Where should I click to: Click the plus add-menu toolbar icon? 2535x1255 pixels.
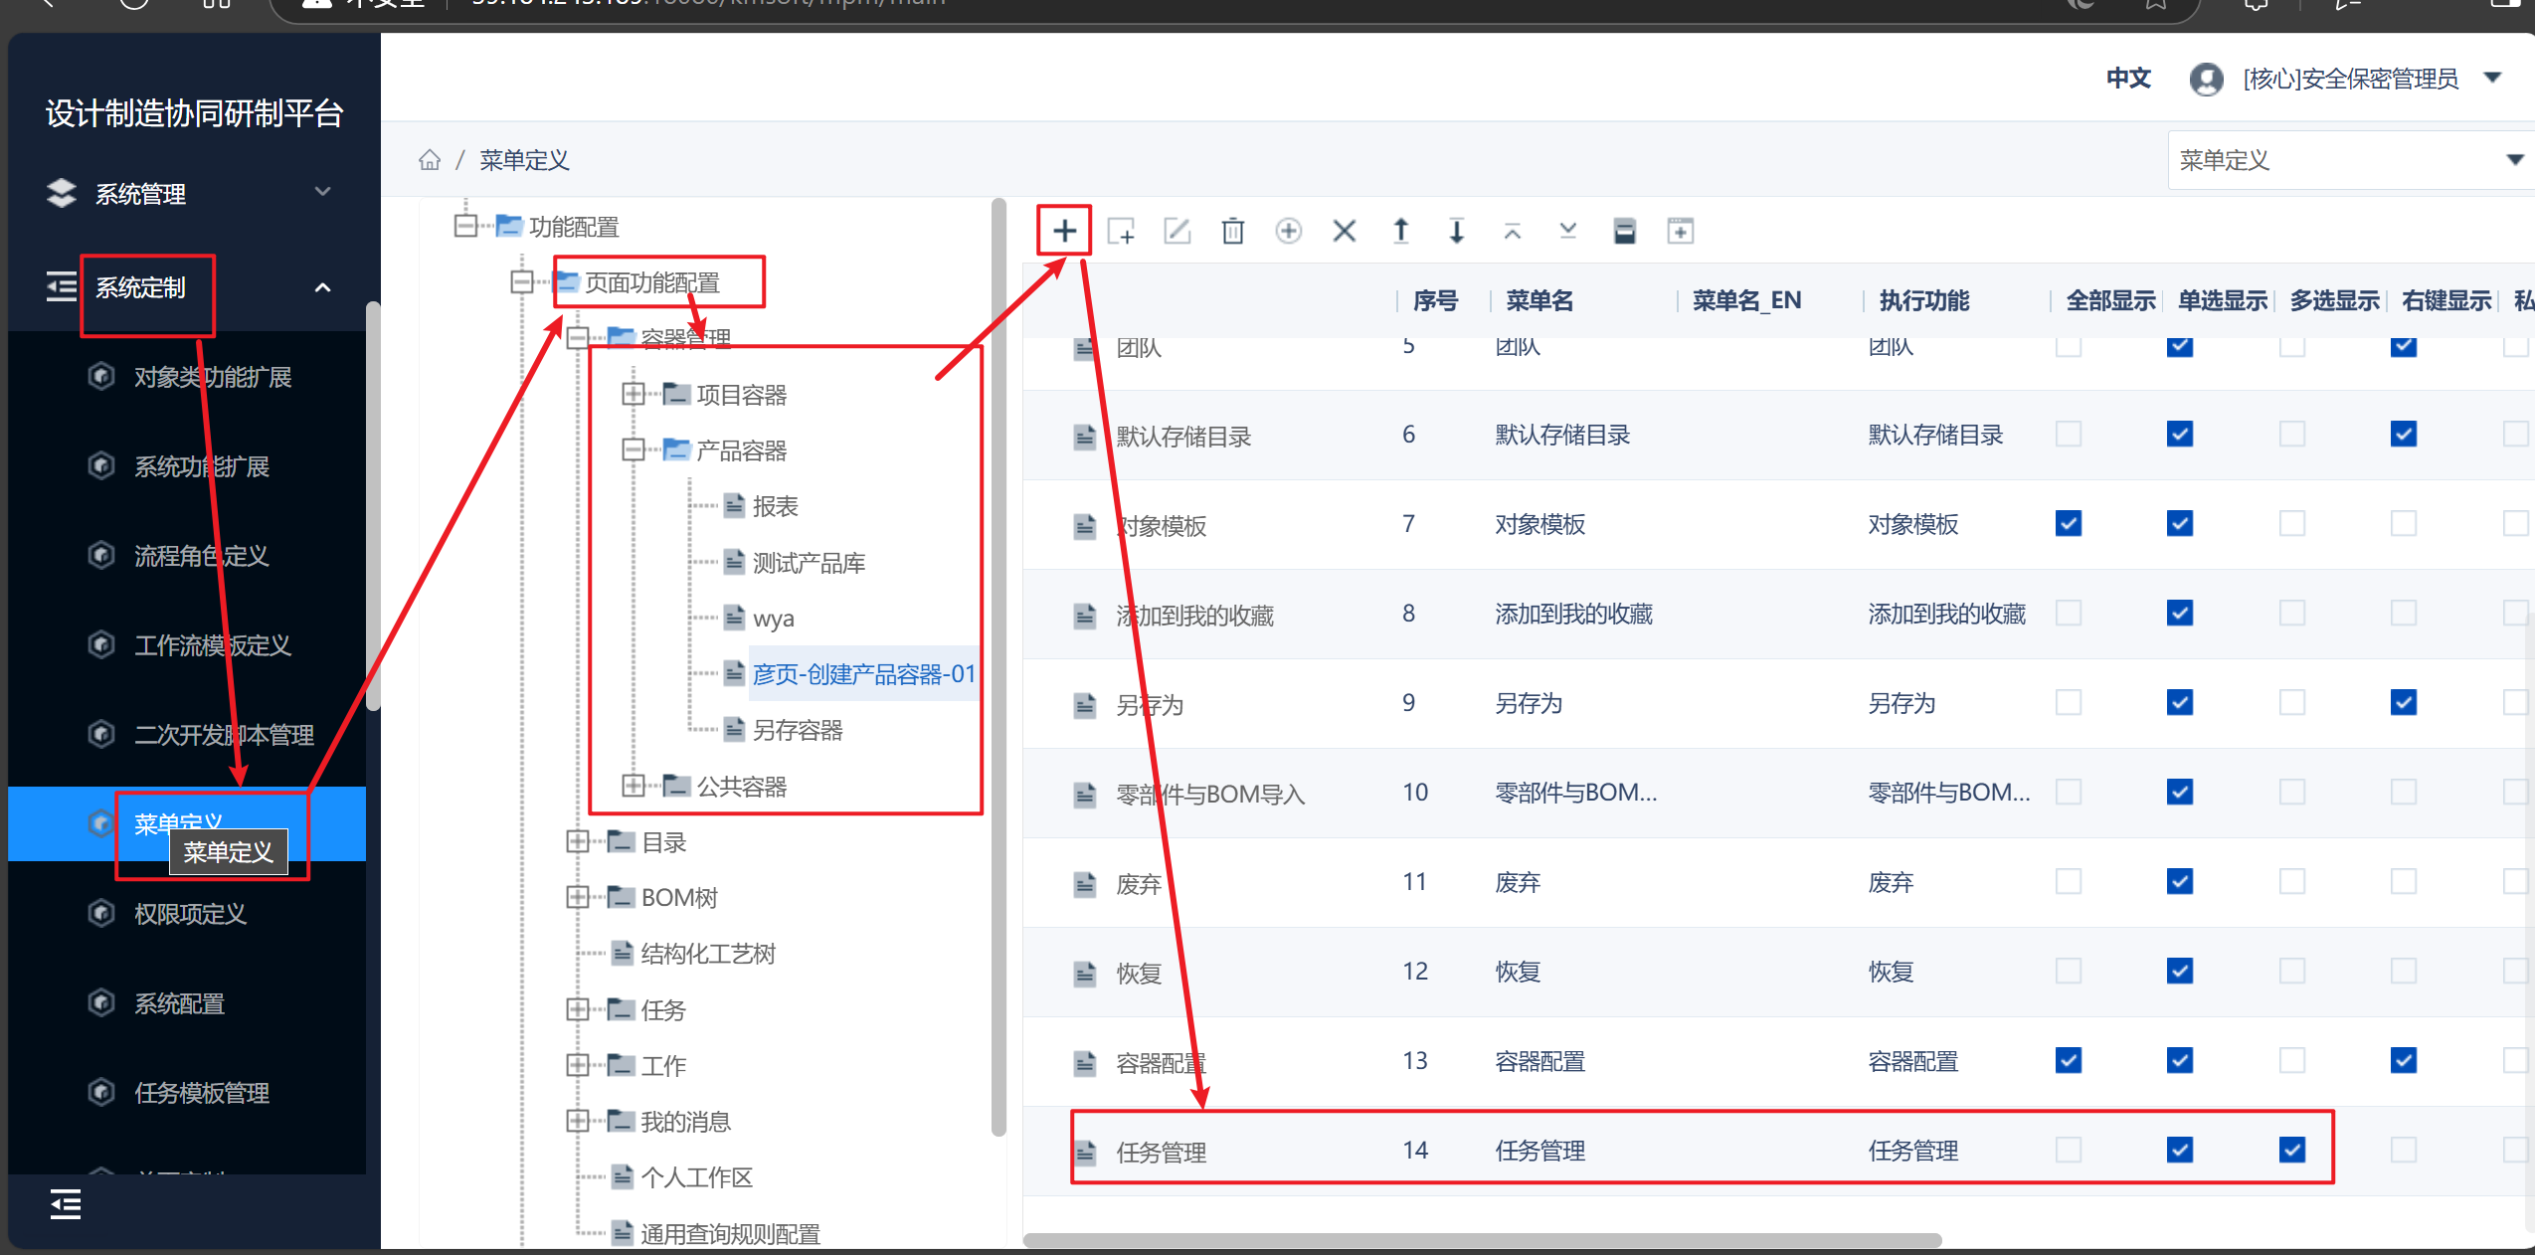tap(1064, 231)
